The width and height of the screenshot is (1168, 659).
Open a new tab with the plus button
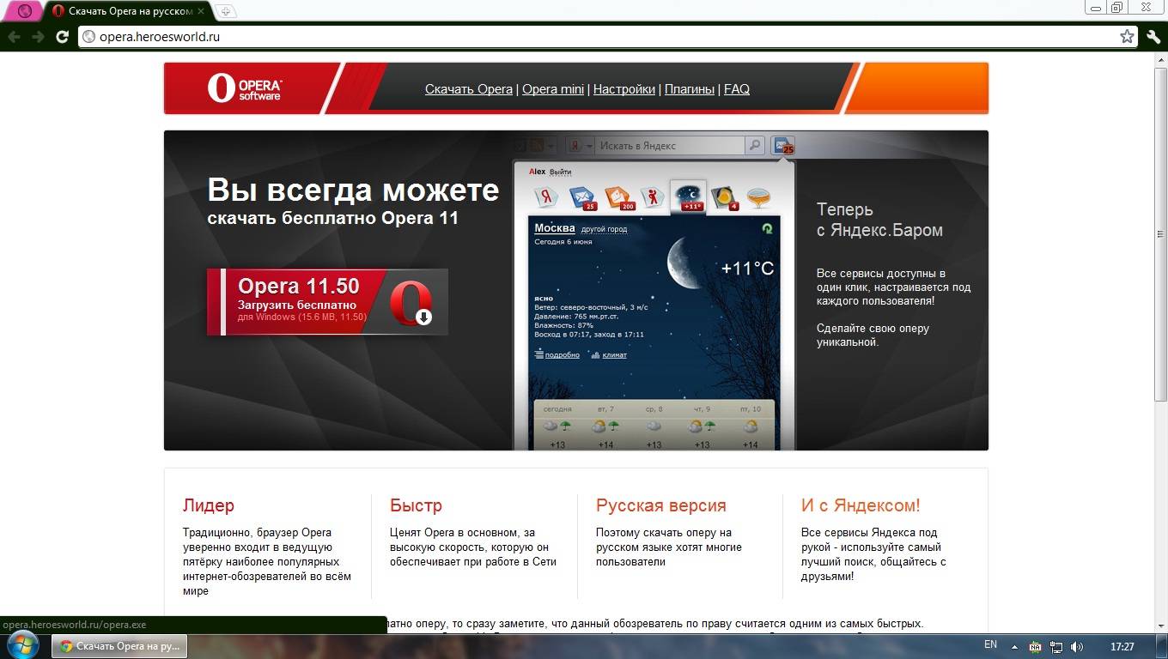point(225,11)
